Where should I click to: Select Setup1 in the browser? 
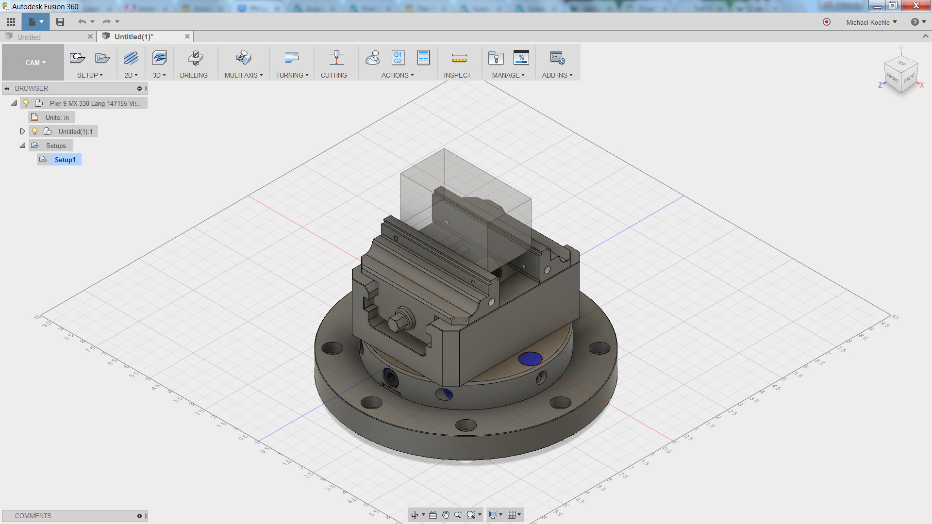pos(65,160)
